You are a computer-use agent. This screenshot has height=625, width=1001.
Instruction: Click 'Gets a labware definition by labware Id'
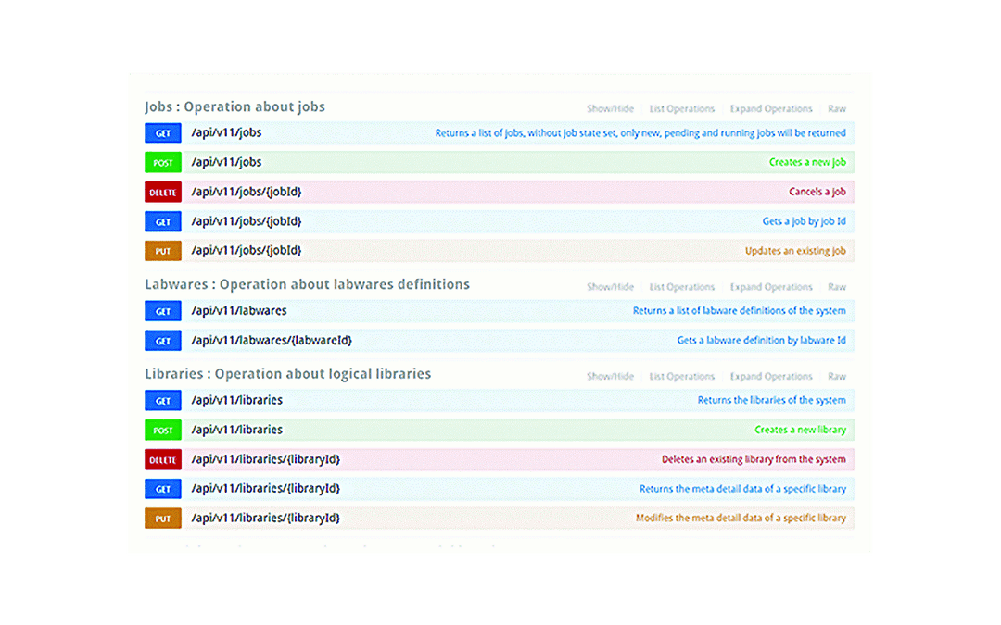(x=762, y=341)
